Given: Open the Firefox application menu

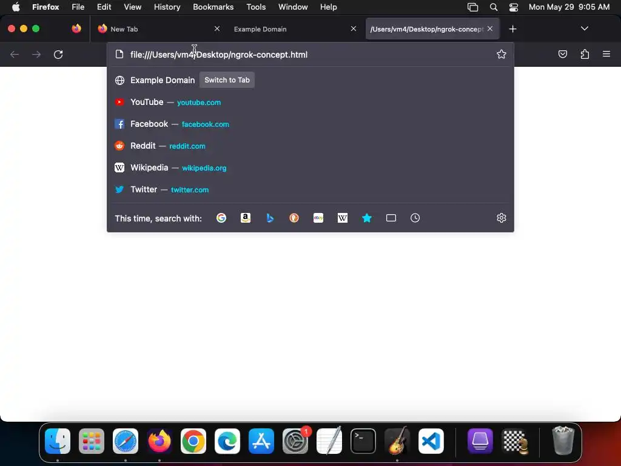Looking at the screenshot, I should pos(606,54).
